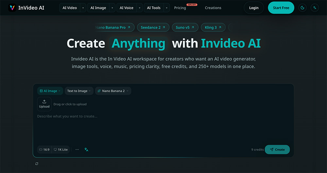
Task: Click the InVideo AI brand name
Action: [x=31, y=8]
